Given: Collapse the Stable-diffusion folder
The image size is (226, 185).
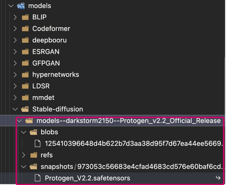Looking at the screenshot, I should click(15, 109).
